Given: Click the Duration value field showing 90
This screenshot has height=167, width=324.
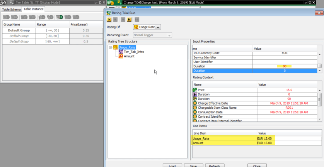Looking at the screenshot, I should pos(286,66).
